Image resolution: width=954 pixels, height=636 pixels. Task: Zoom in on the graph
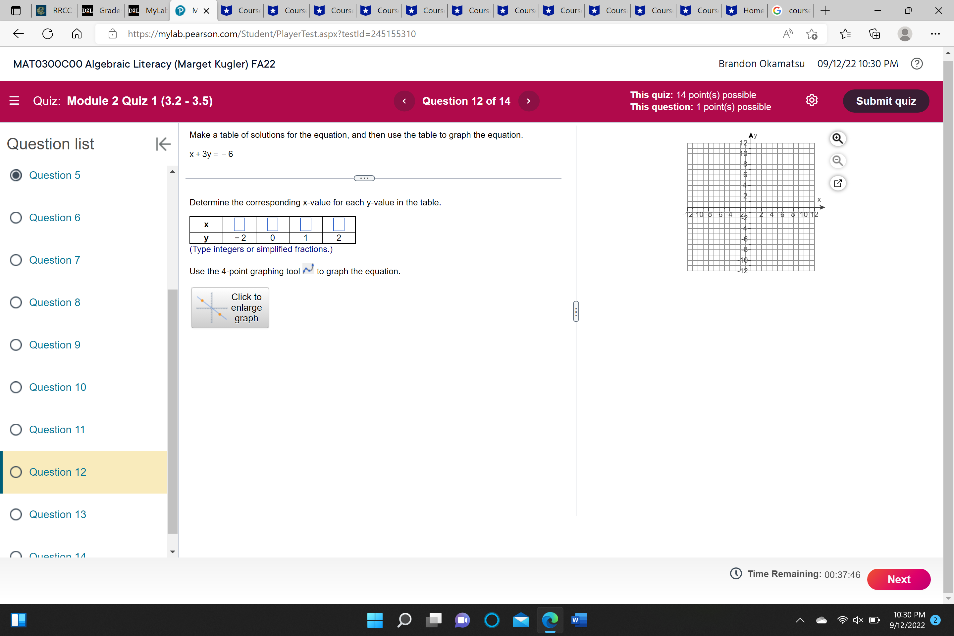(x=838, y=138)
